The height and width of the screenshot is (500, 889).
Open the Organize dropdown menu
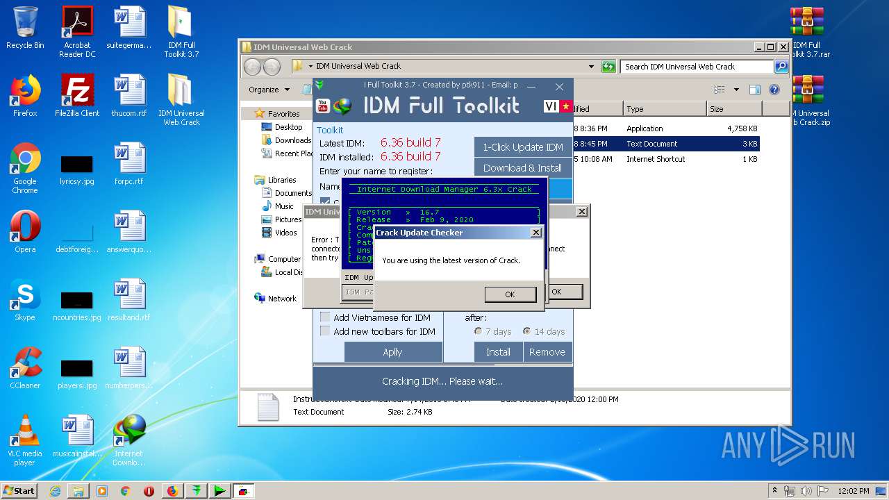269,90
